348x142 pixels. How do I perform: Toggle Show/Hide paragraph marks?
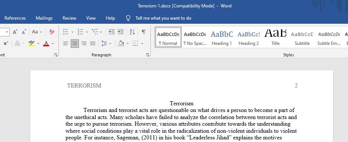144,32
